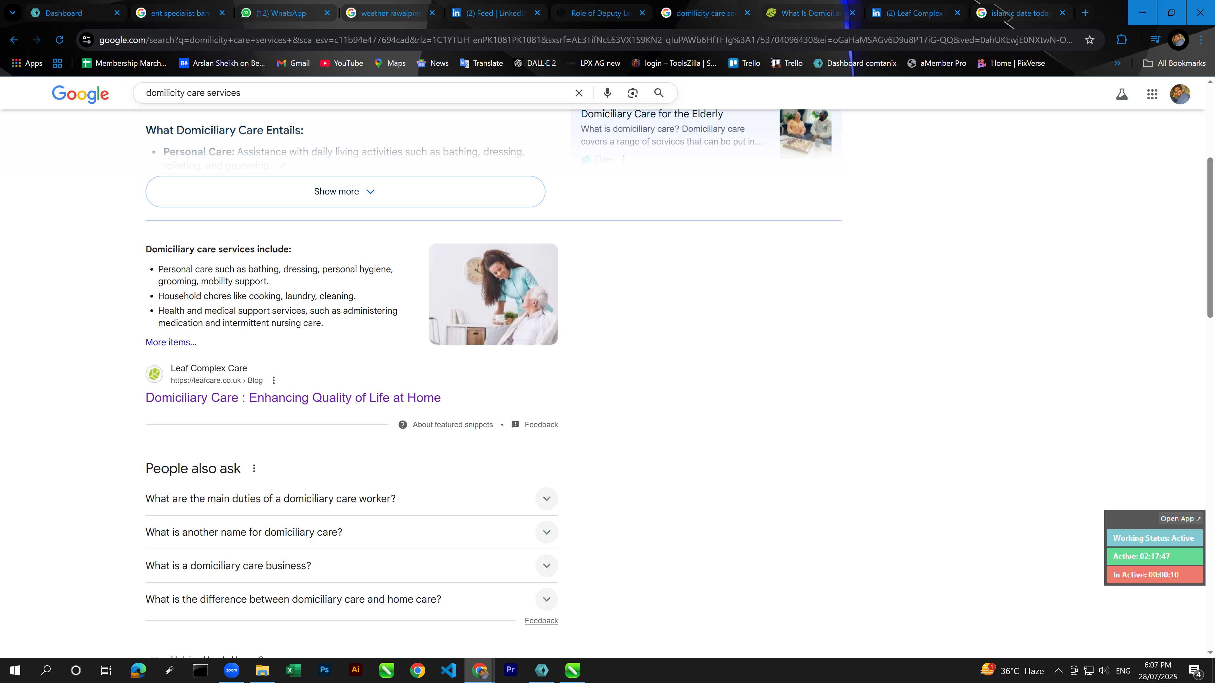
Task: Expand 'What is a domiciliary care business?'
Action: (x=352, y=566)
